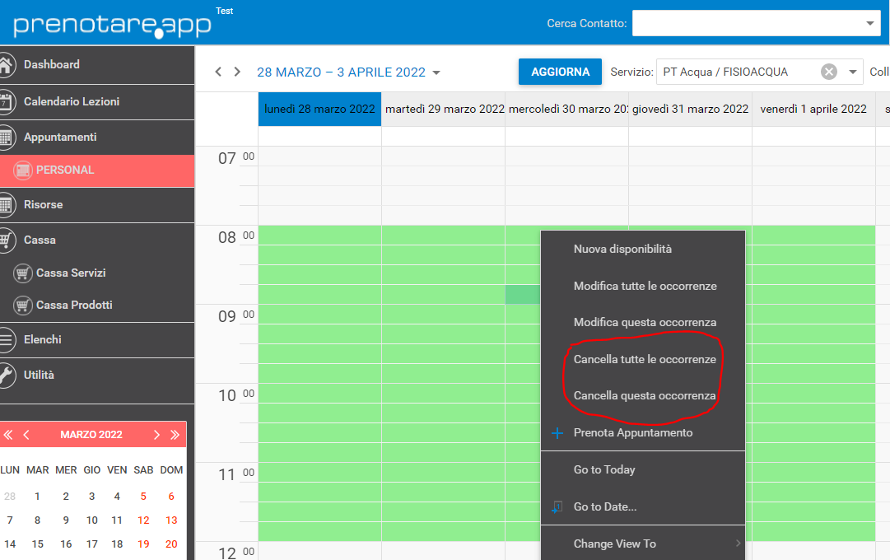The width and height of the screenshot is (890, 560).
Task: Open the Dashboard home icon
Action: pos(6,65)
